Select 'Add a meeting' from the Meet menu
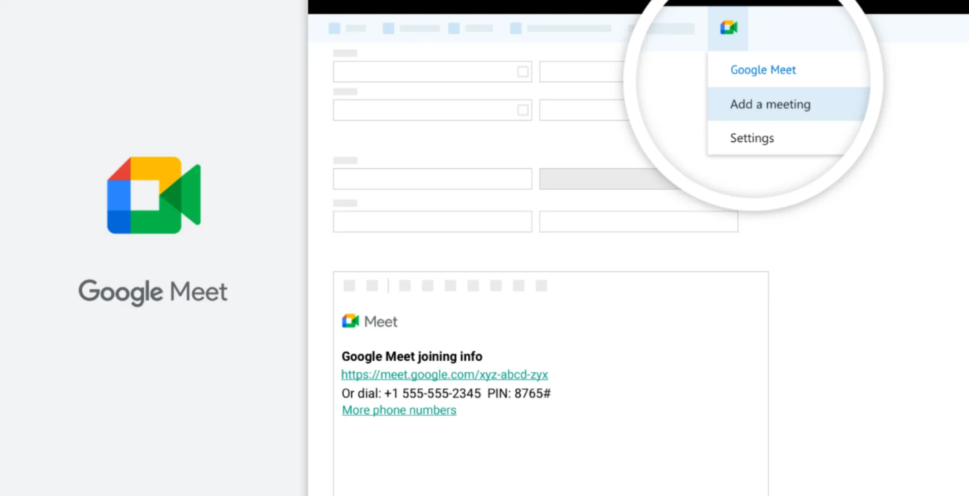Viewport: 969px width, 496px height. (x=770, y=104)
